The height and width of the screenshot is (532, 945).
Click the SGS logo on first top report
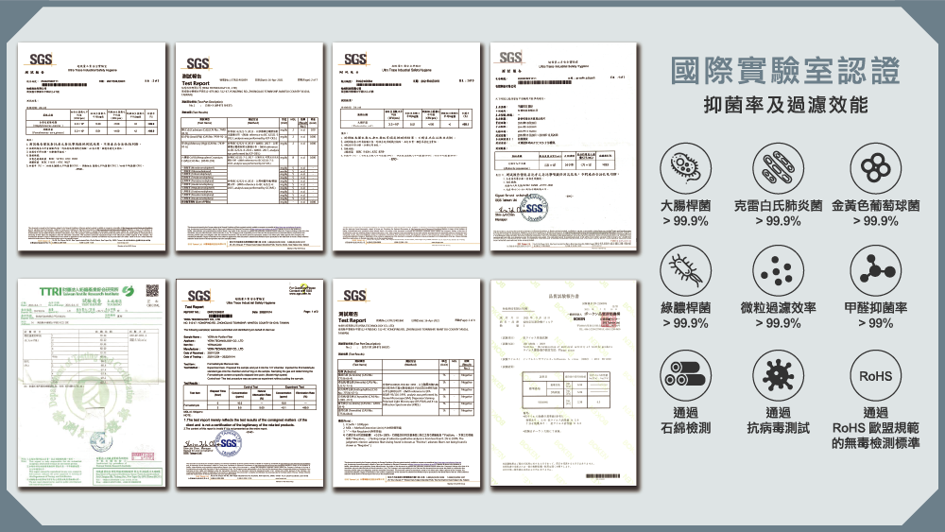tap(41, 59)
